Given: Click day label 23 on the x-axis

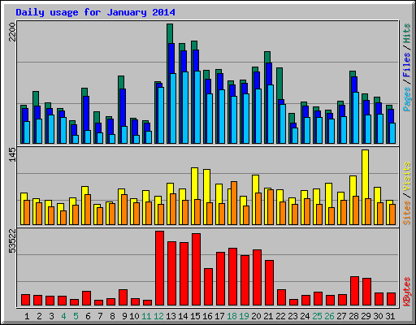Looking at the screenshot, I should [292, 316].
